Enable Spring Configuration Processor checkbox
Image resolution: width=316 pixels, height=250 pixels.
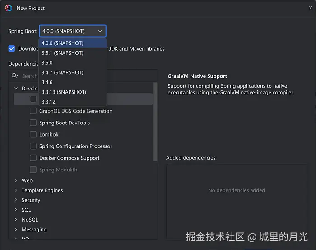point(33,146)
